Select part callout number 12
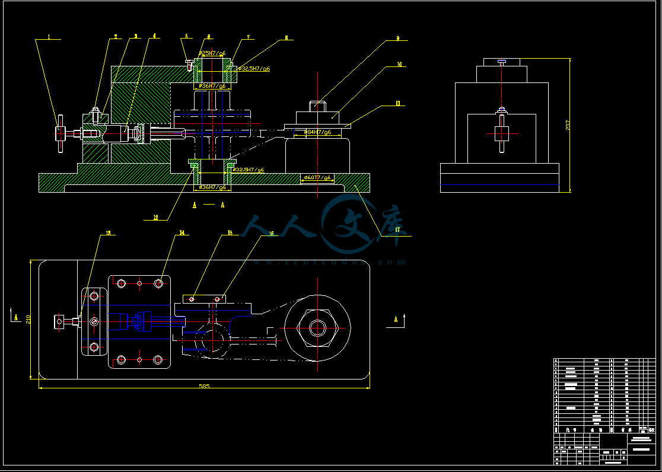The height and width of the screenshot is (472, 662). (156, 218)
